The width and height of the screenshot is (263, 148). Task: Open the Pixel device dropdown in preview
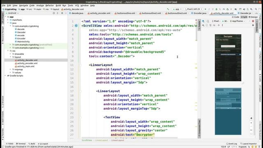tap(216, 21)
